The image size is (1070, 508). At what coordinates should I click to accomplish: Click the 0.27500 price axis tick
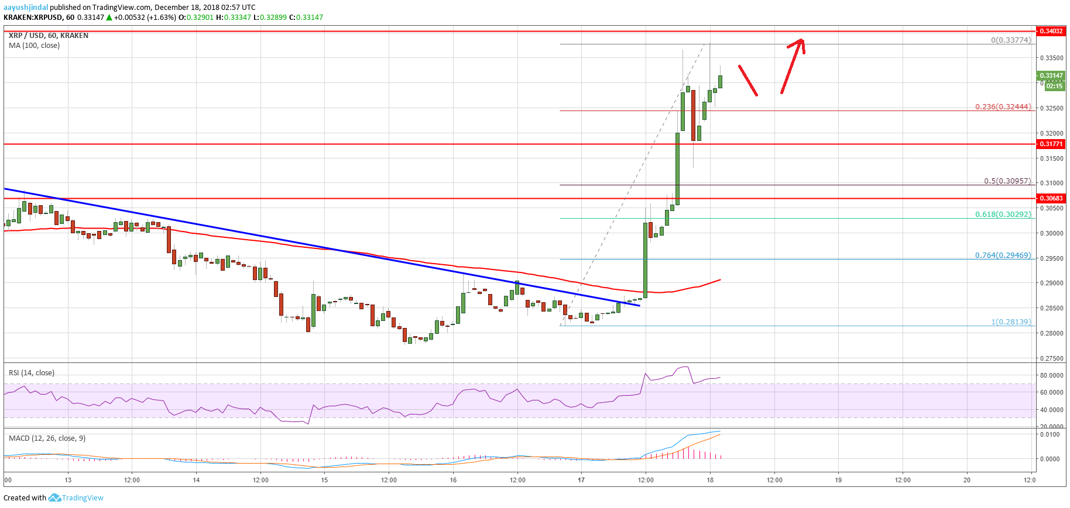[x=1051, y=358]
